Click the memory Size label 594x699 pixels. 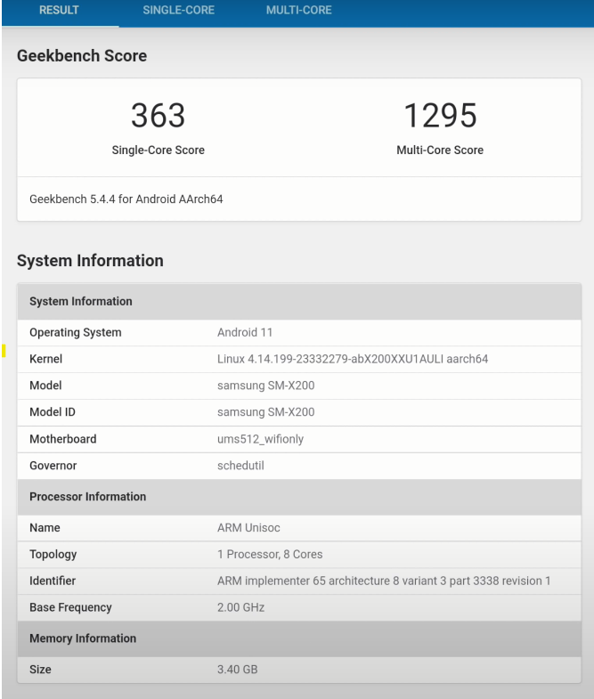pos(40,670)
